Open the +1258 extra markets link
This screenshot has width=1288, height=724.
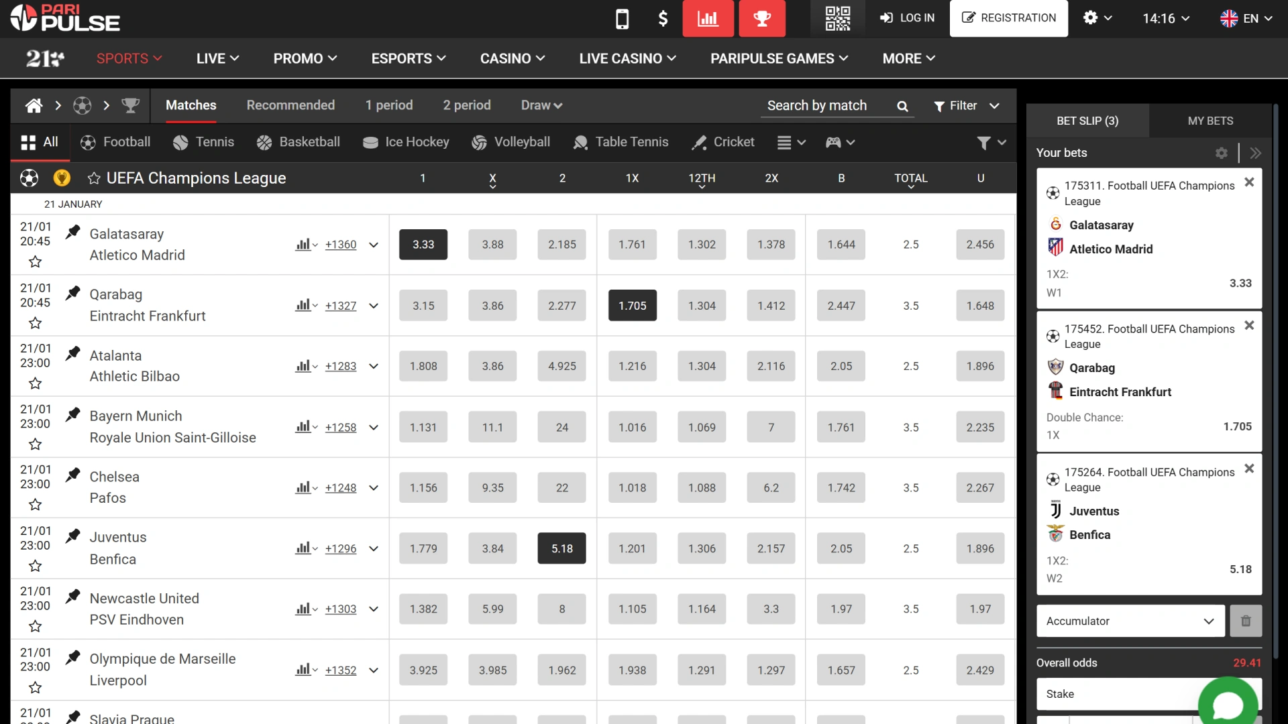[340, 427]
